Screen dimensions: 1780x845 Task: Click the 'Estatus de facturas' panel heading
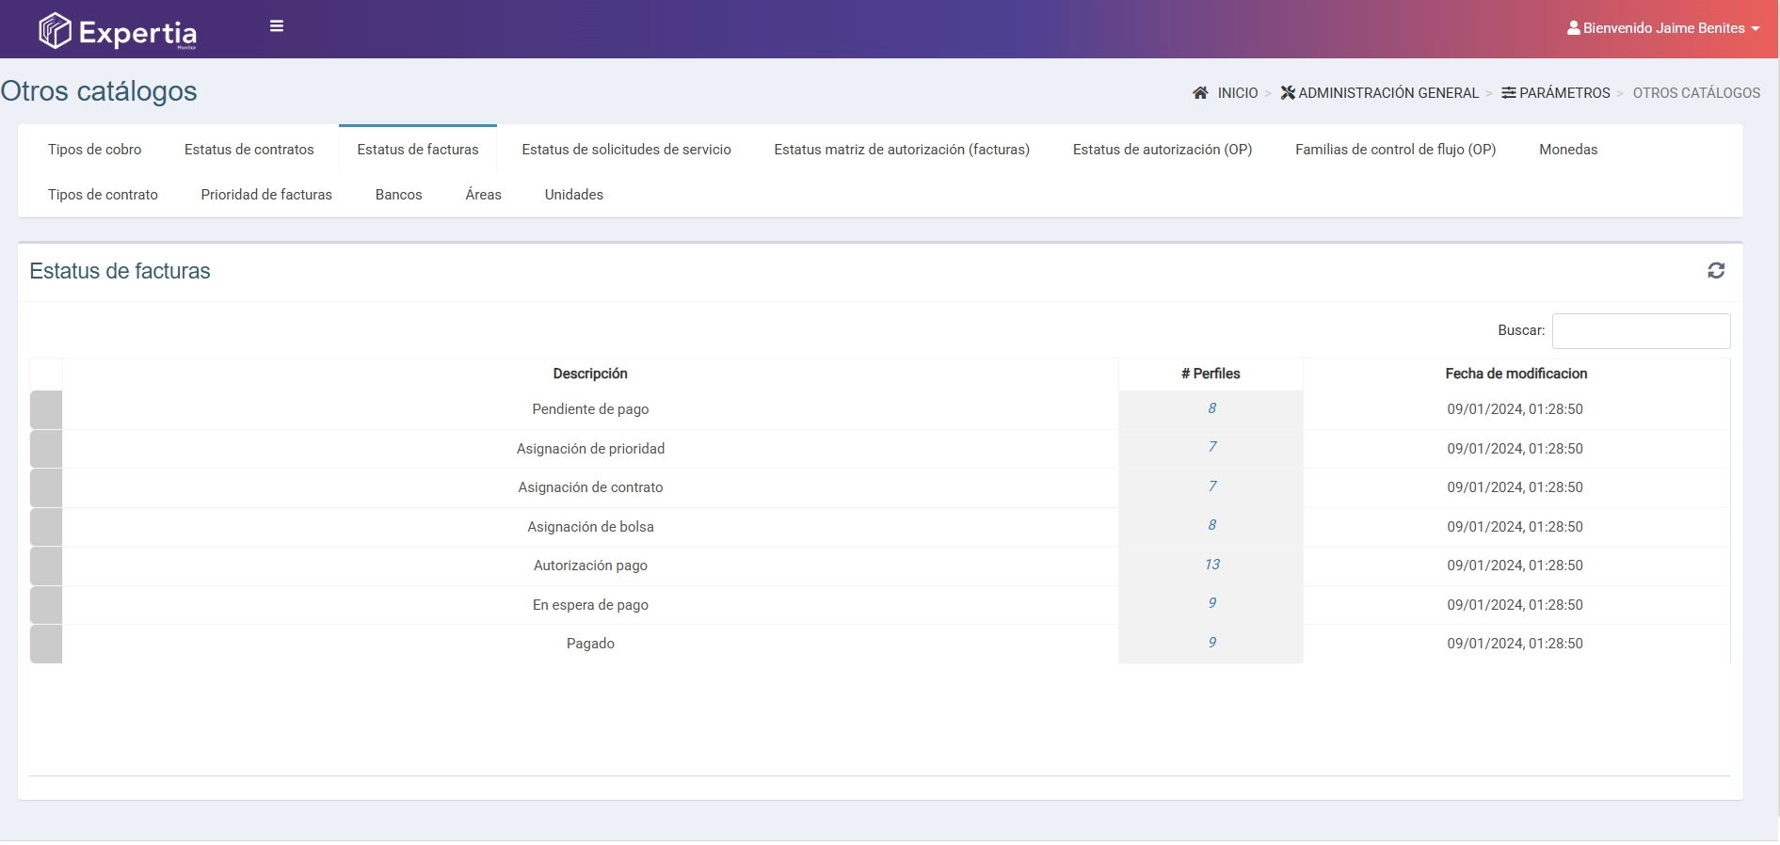click(120, 271)
